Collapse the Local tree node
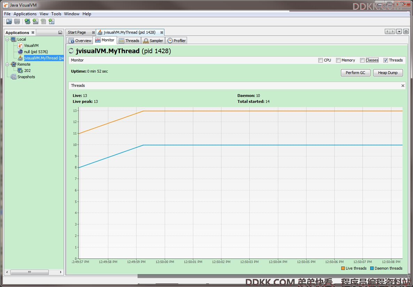The image size is (413, 287). coord(7,39)
